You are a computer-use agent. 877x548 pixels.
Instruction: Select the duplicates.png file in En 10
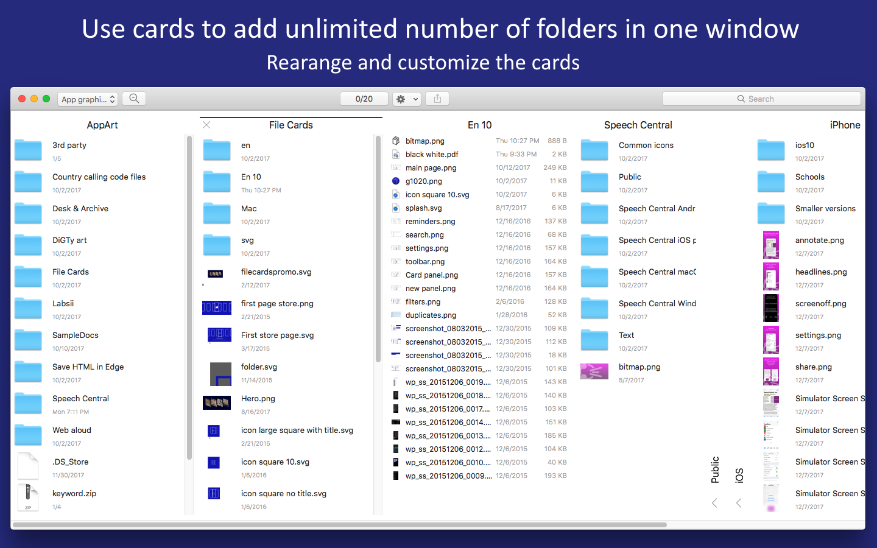click(x=431, y=315)
